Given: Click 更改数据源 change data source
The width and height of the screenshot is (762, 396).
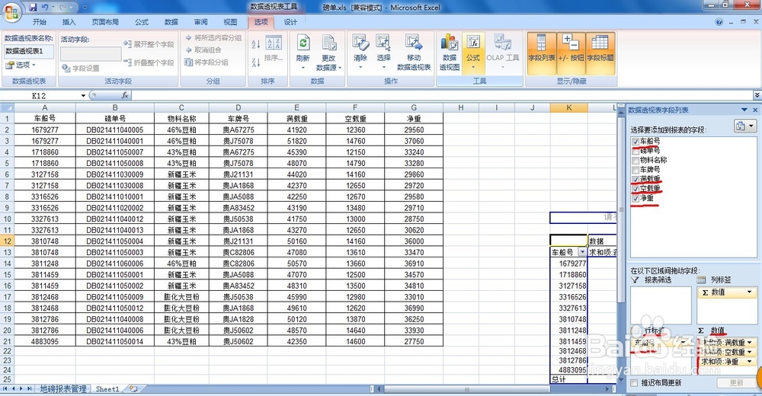Looking at the screenshot, I should pyautogui.click(x=329, y=53).
